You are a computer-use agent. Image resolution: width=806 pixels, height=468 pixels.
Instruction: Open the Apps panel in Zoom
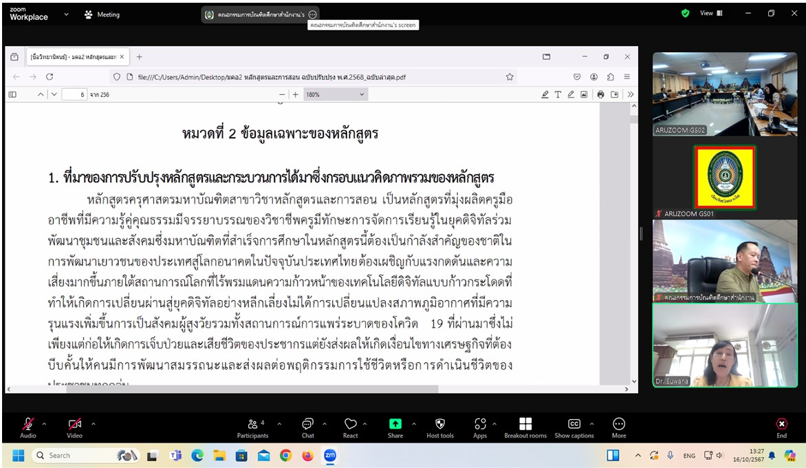[x=480, y=427]
